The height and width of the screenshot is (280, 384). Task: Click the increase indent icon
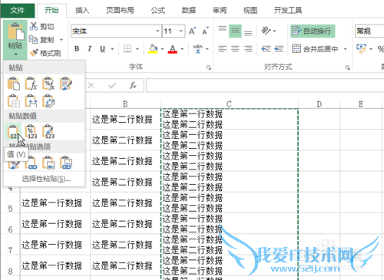pyautogui.click(x=279, y=48)
